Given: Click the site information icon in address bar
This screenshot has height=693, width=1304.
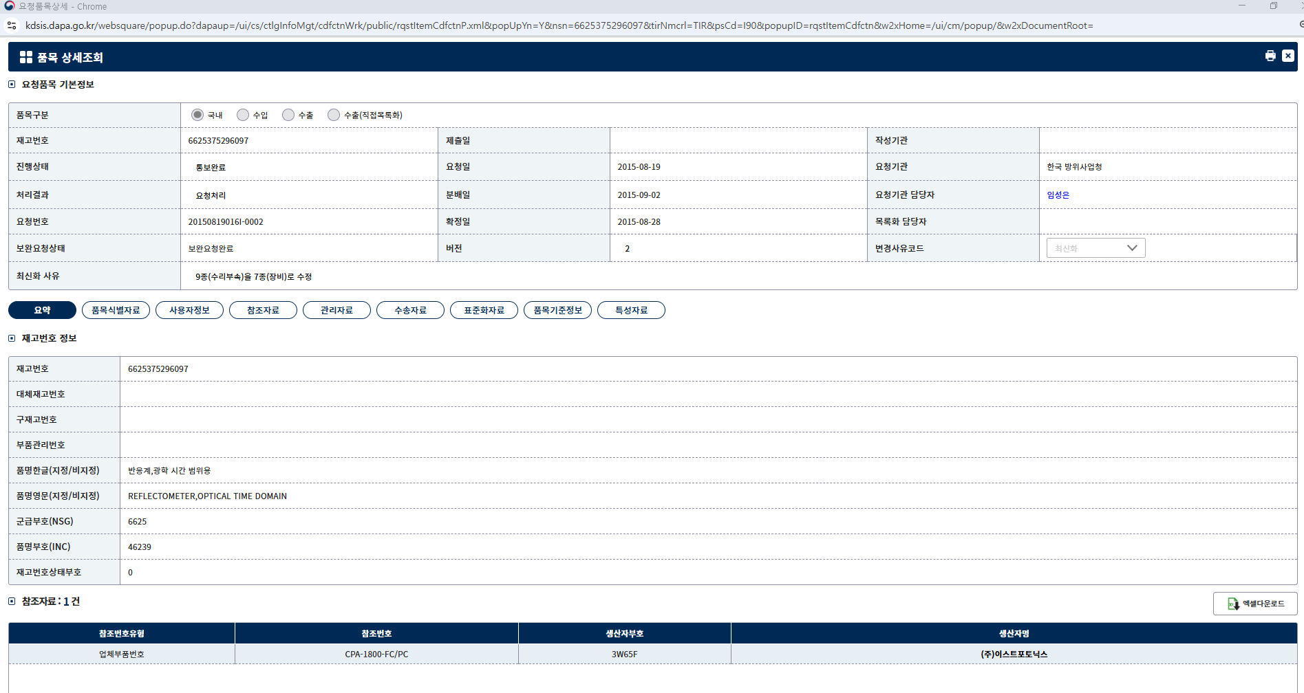Looking at the screenshot, I should 12,25.
